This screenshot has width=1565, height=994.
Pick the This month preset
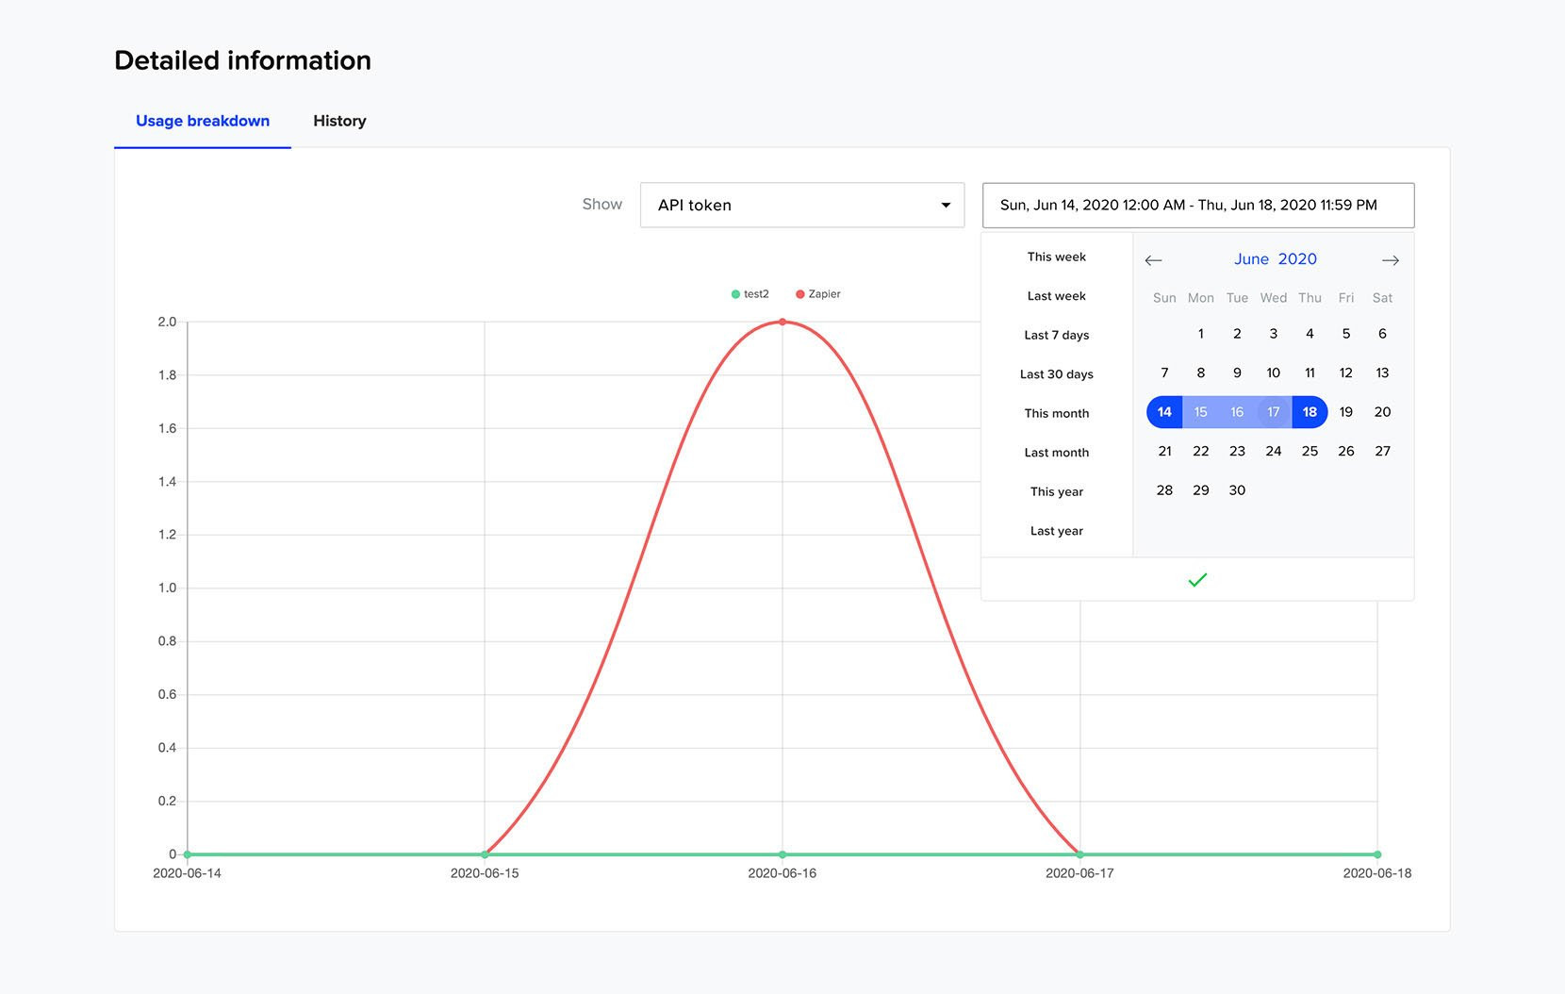[x=1057, y=413]
